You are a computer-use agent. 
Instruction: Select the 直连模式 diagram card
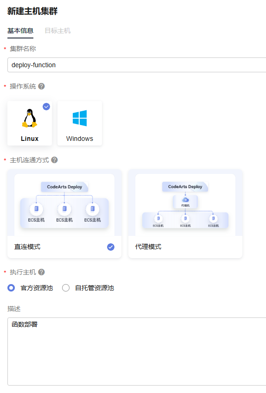(64, 214)
